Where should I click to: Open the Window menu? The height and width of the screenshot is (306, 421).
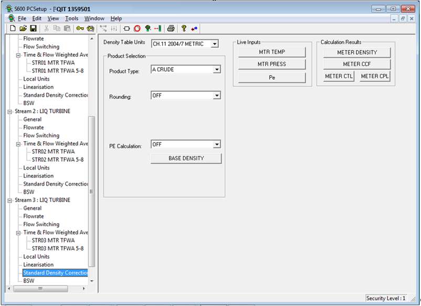click(x=94, y=18)
